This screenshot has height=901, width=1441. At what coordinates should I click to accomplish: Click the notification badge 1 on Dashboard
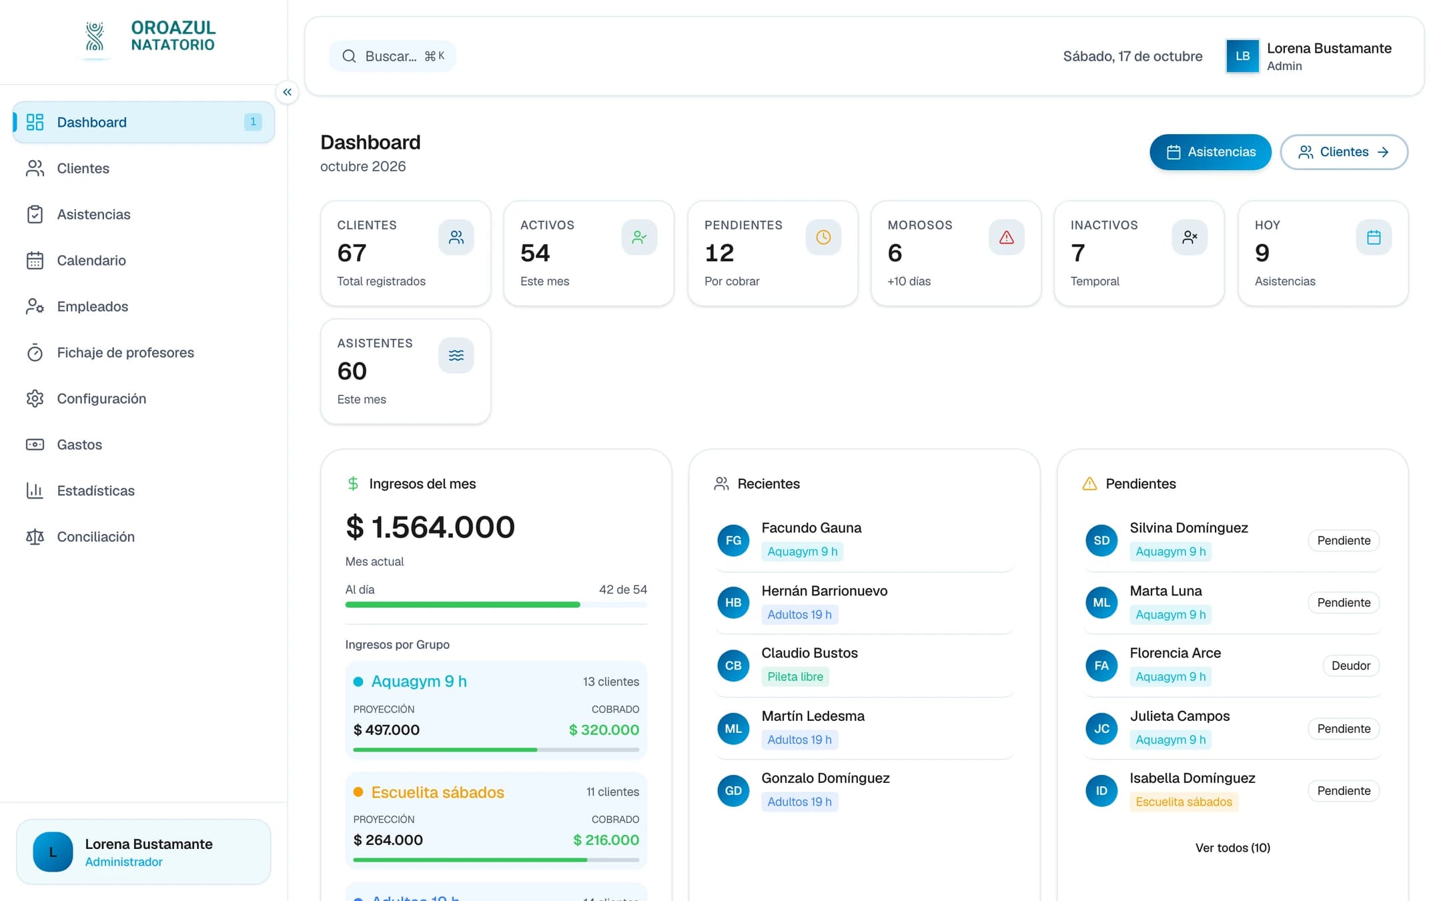[253, 122]
